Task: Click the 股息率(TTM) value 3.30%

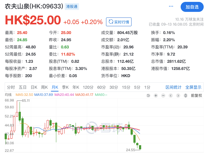Action: point(81,69)
